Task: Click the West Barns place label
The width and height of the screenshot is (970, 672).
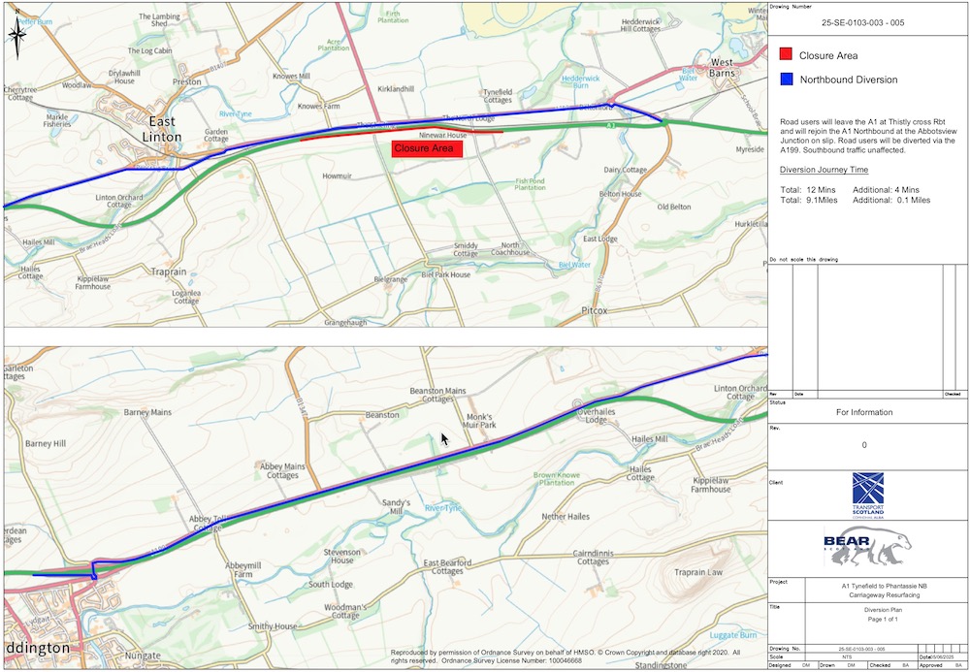Action: point(733,68)
